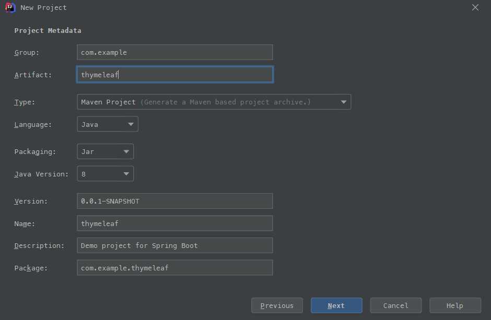Click the Name input field
This screenshot has height=320, width=491.
[175, 223]
